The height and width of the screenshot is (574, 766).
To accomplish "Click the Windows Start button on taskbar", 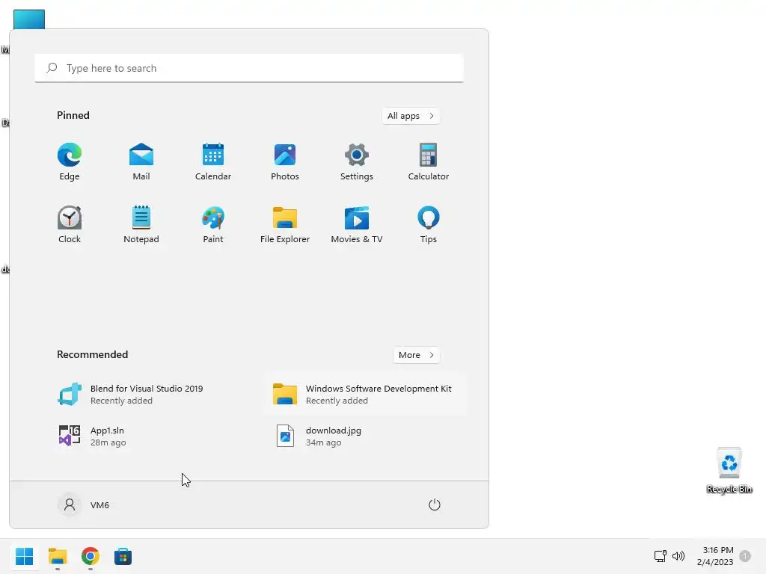I will click(x=25, y=556).
